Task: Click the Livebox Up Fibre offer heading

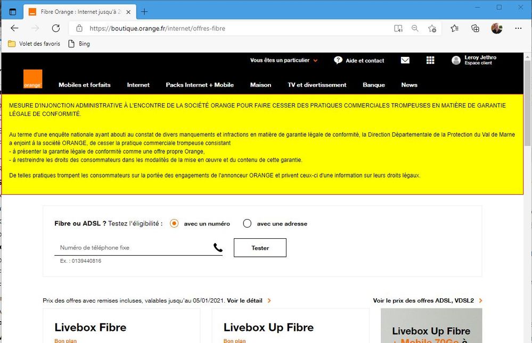Action: click(x=268, y=328)
